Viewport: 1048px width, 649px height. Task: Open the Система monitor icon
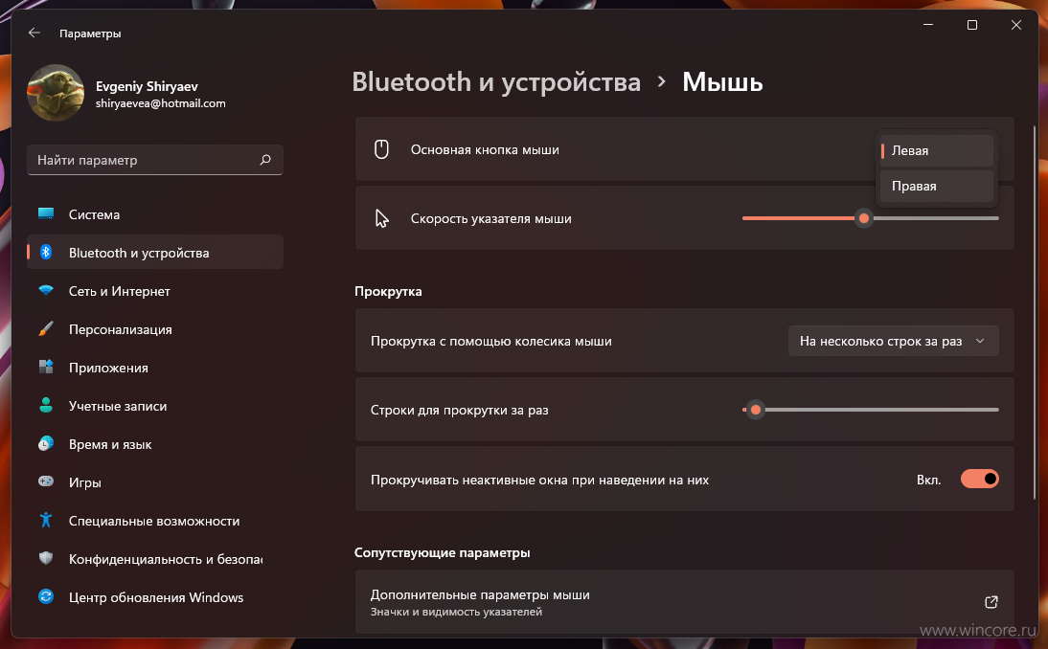coord(46,213)
